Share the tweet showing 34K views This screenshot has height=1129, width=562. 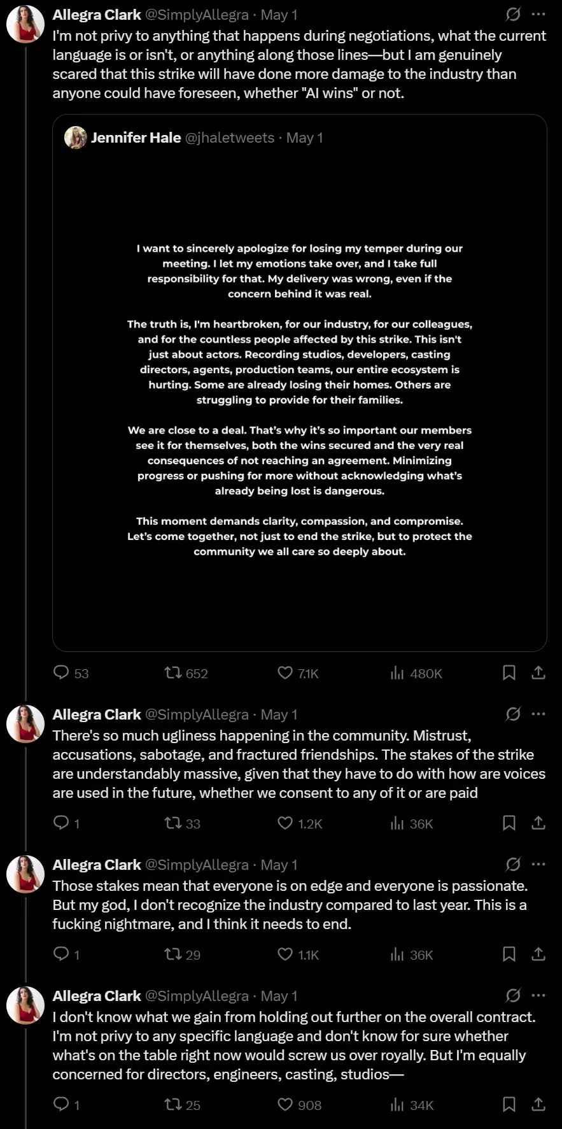coord(538,1104)
